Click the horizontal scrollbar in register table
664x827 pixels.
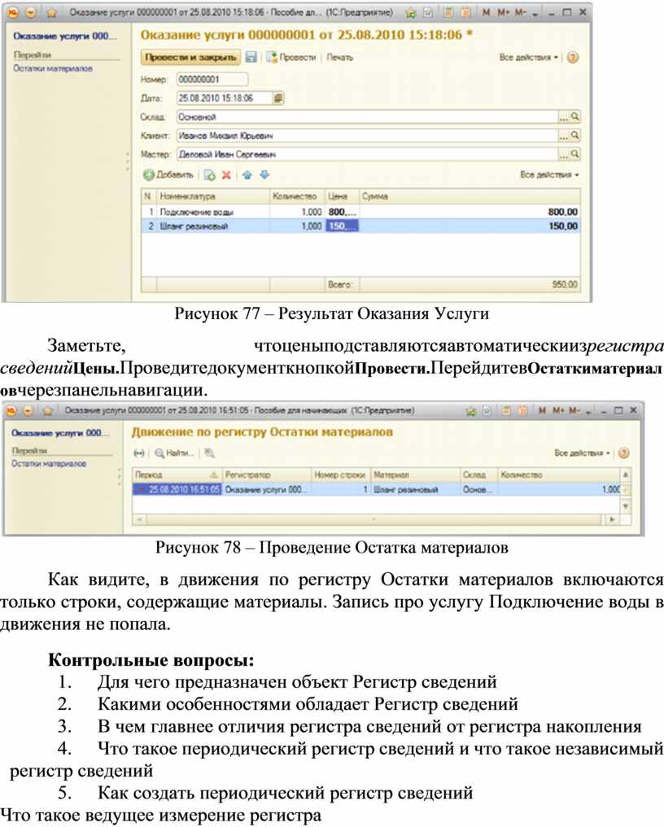[373, 519]
